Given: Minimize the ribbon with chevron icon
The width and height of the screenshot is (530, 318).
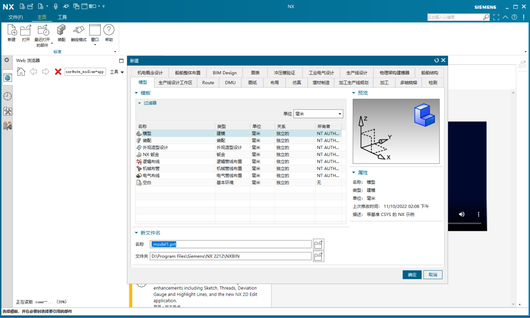Looking at the screenshot, I should (x=506, y=17).
